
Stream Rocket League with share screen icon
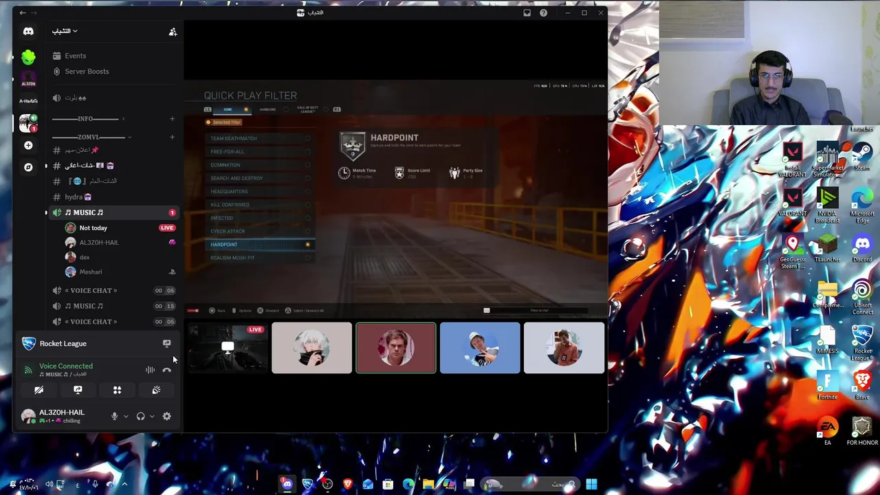click(x=166, y=343)
